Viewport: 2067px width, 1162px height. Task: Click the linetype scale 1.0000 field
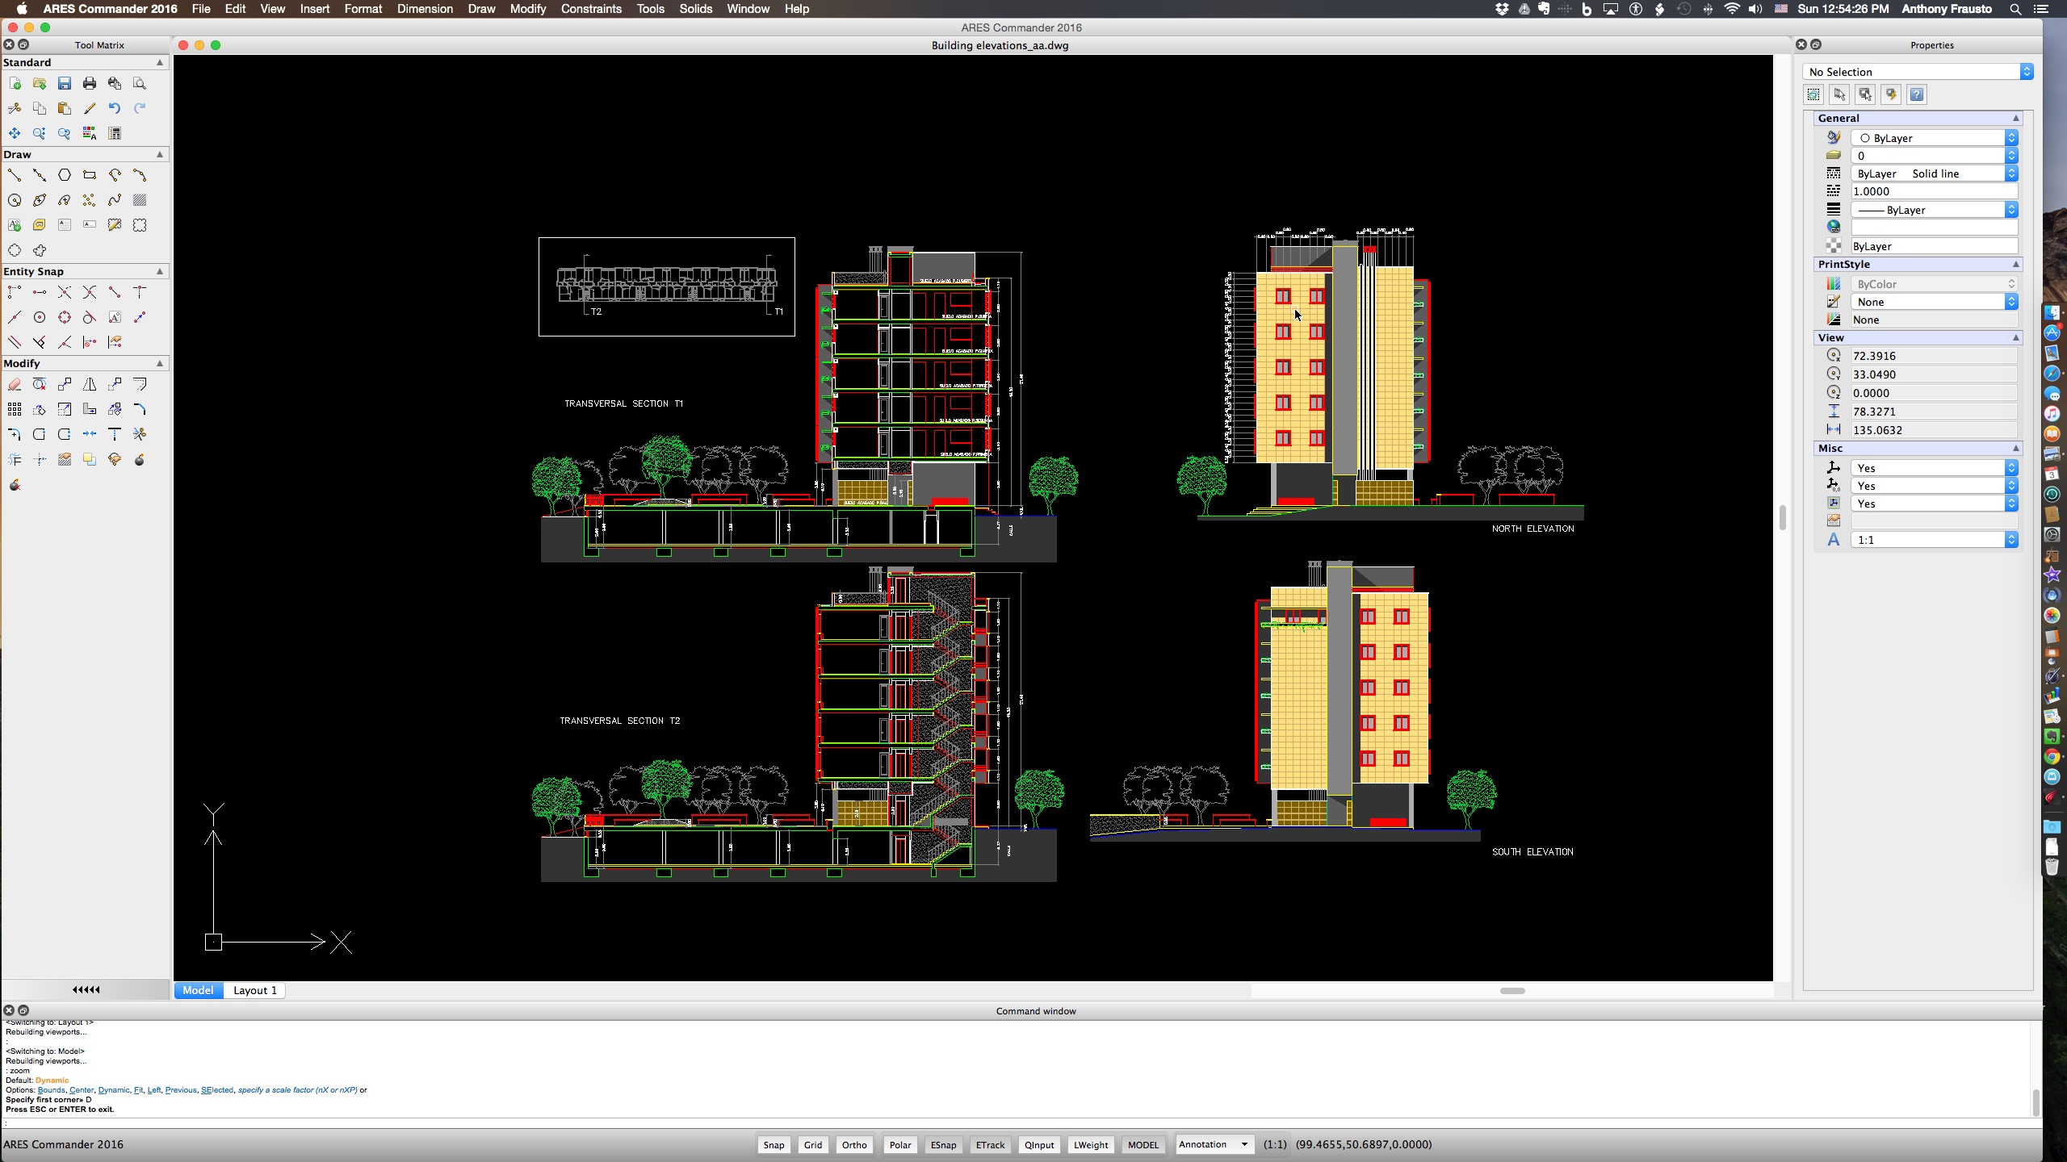pos(1933,191)
